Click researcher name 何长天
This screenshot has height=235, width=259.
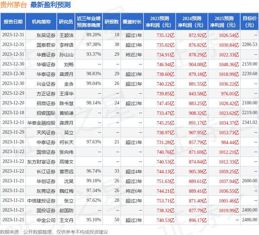[67, 142]
